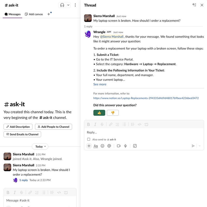207x207 pixels.
Task: Open the slash shortcuts icon in thread
Action: (x=135, y=146)
